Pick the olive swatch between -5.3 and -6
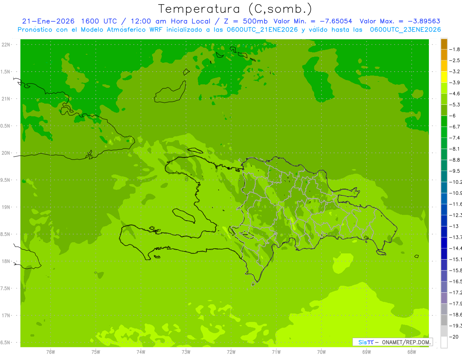The height and width of the screenshot is (357, 462). point(444,110)
